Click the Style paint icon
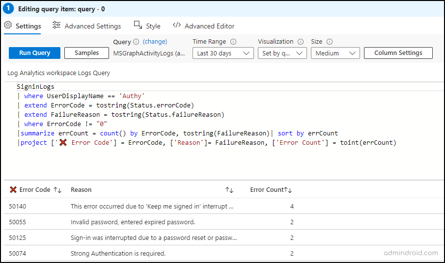This screenshot has height=263, width=445. [138, 25]
